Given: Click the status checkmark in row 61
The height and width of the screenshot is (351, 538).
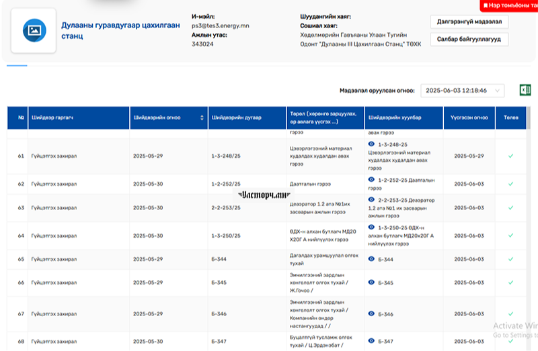Looking at the screenshot, I should [x=510, y=156].
